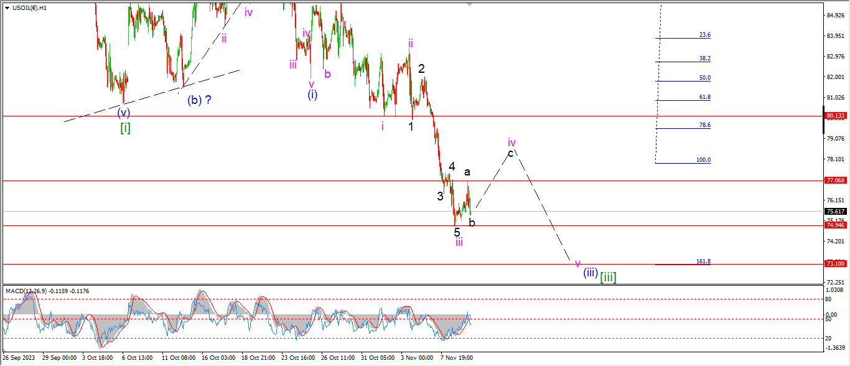The image size is (850, 366).
Task: Click the black current price tag 75.617
Action: pos(834,212)
